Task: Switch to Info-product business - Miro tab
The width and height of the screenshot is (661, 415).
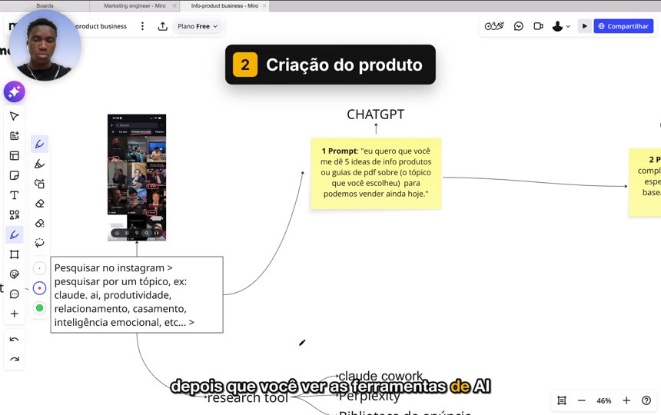Action: click(x=224, y=6)
